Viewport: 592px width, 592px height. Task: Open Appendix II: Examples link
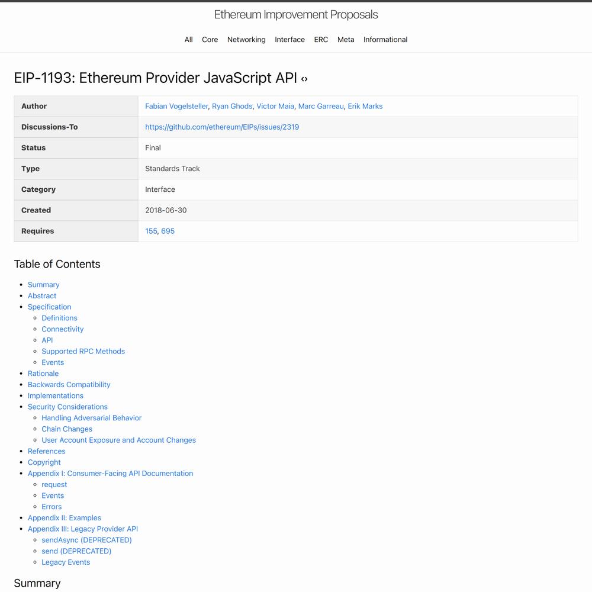point(65,518)
